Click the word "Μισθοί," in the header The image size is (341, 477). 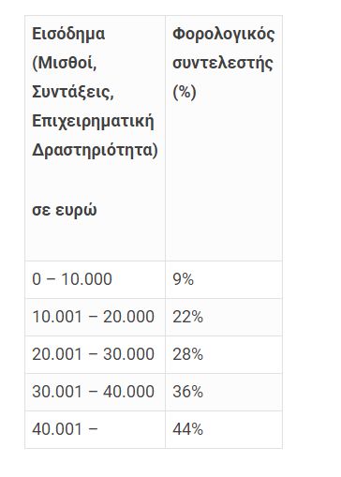[x=65, y=64]
